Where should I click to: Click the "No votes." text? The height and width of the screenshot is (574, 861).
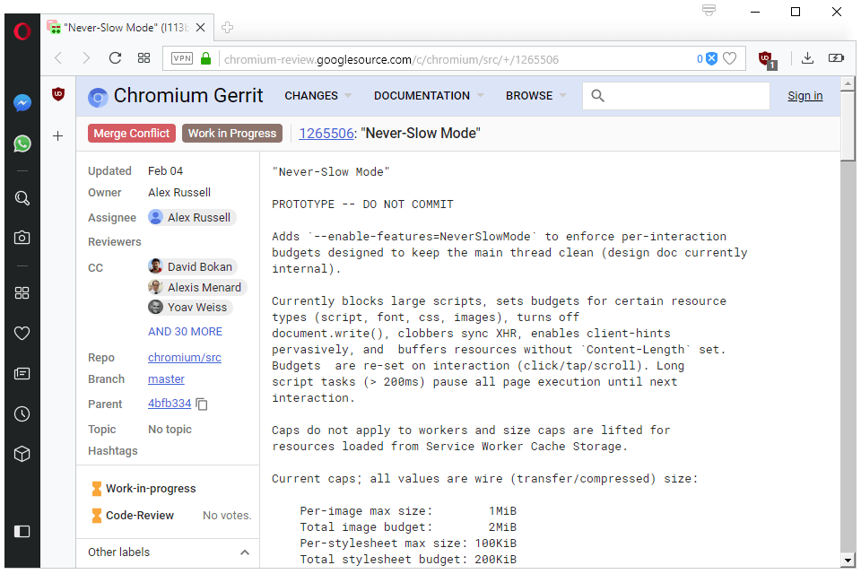click(227, 515)
